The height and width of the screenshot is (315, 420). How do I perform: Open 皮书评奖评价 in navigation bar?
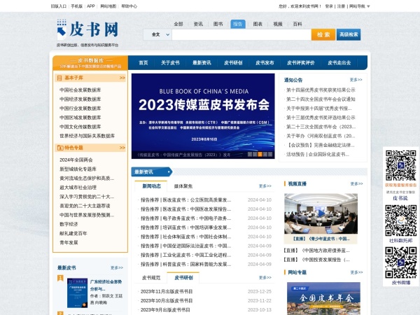[301, 63]
